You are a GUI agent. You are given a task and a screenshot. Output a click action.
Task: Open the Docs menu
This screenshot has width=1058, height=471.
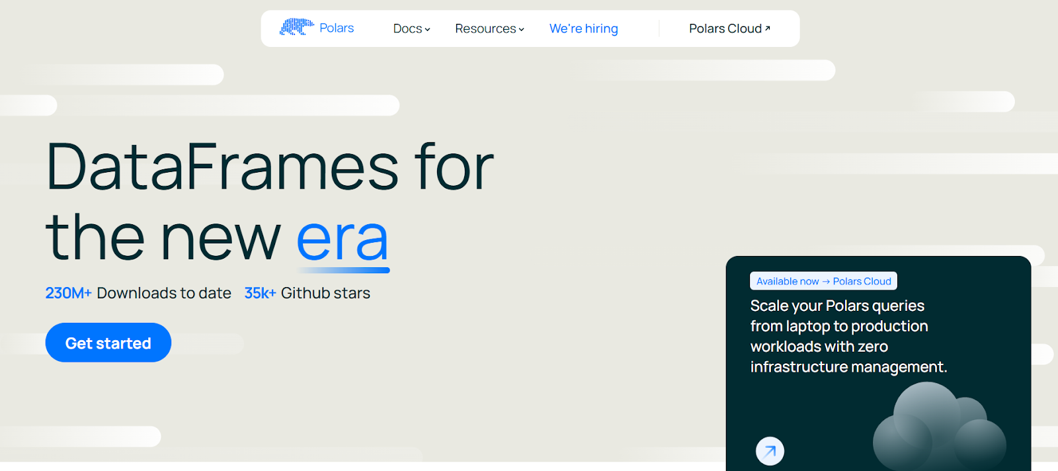407,29
